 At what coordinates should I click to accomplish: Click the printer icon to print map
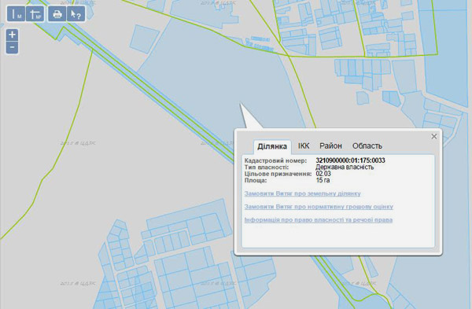click(57, 14)
